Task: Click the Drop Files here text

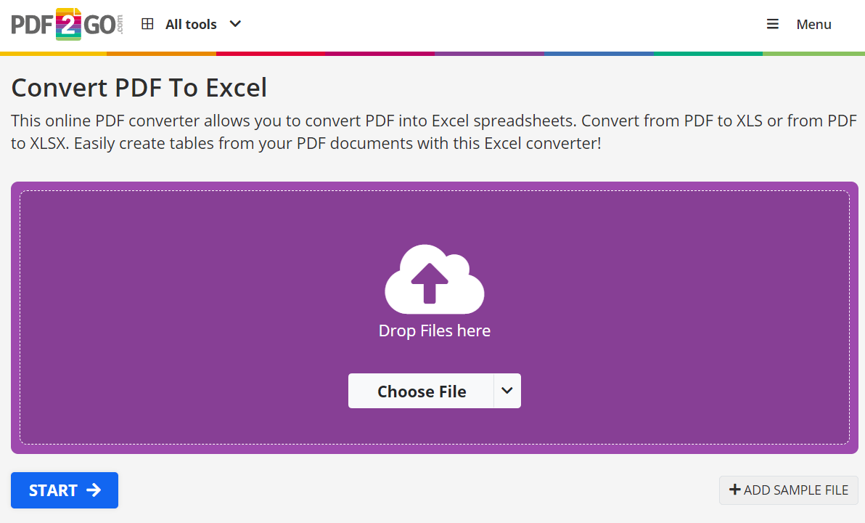Action: click(x=434, y=331)
